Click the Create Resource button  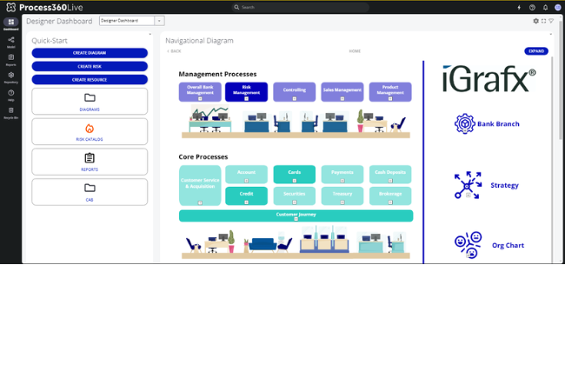(90, 80)
